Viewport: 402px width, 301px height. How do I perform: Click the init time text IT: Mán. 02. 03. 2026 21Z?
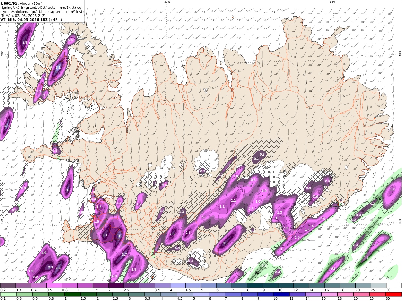[x=23, y=16]
